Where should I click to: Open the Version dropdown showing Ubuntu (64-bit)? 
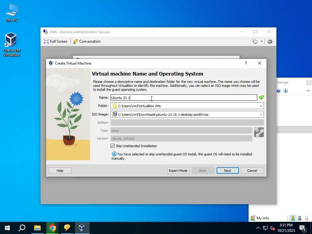[x=181, y=139]
